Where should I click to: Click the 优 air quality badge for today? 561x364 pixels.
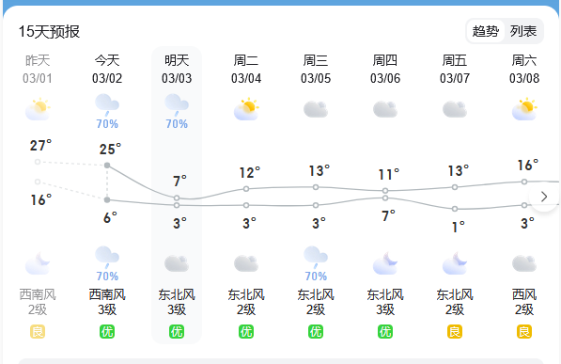(x=107, y=332)
